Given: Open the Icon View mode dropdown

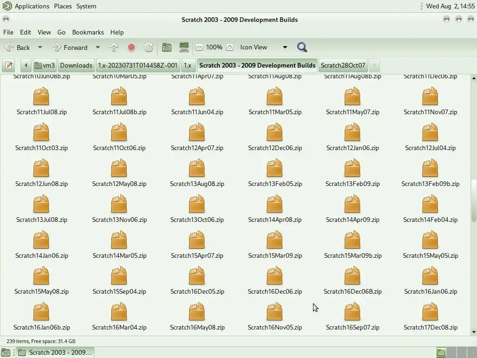Looking at the screenshot, I should pyautogui.click(x=264, y=47).
